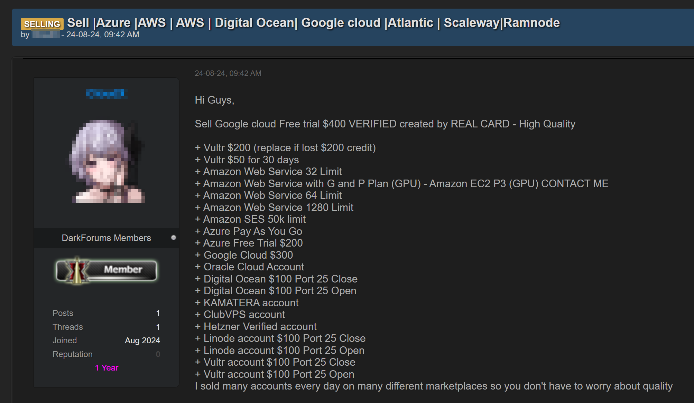Image resolution: width=694 pixels, height=403 pixels.
Task: Click the offline status dot
Action: point(174,238)
